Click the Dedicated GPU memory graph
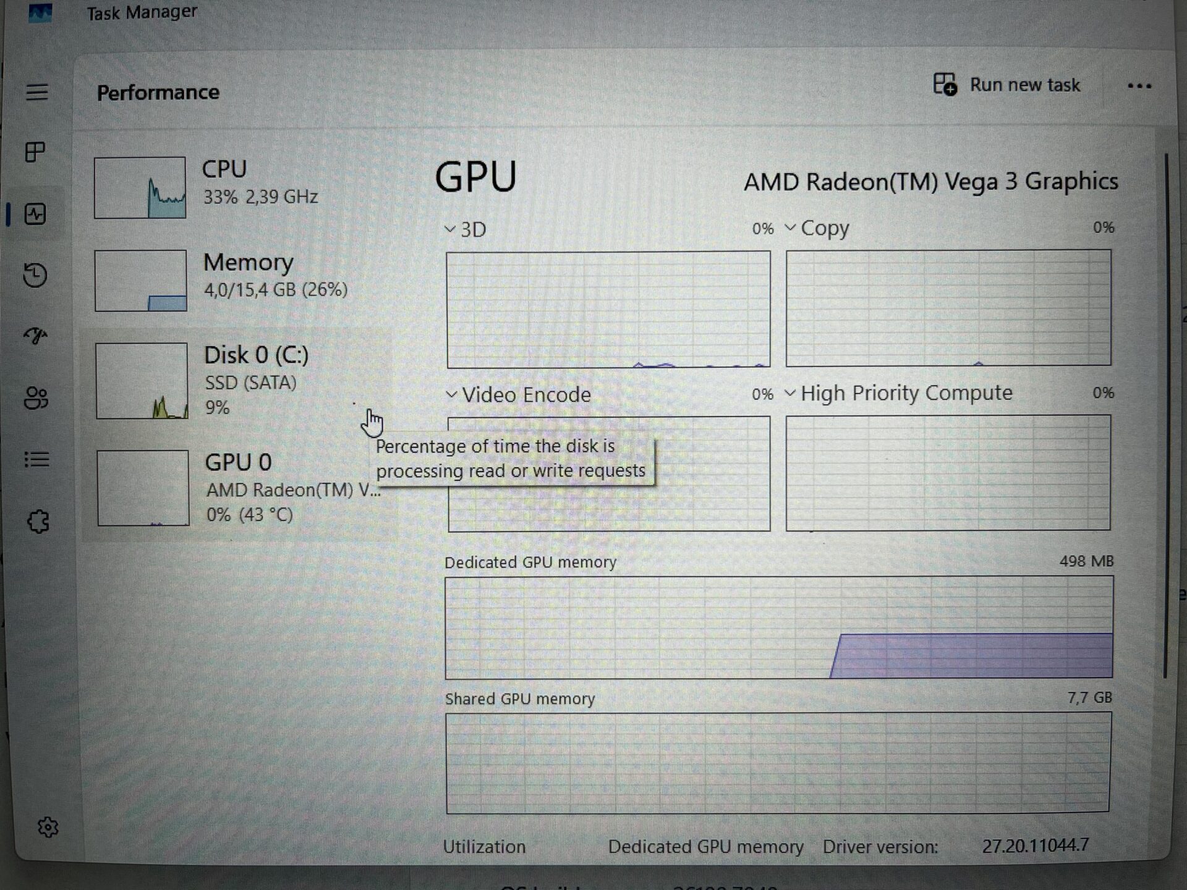Image resolution: width=1187 pixels, height=890 pixels. click(778, 627)
